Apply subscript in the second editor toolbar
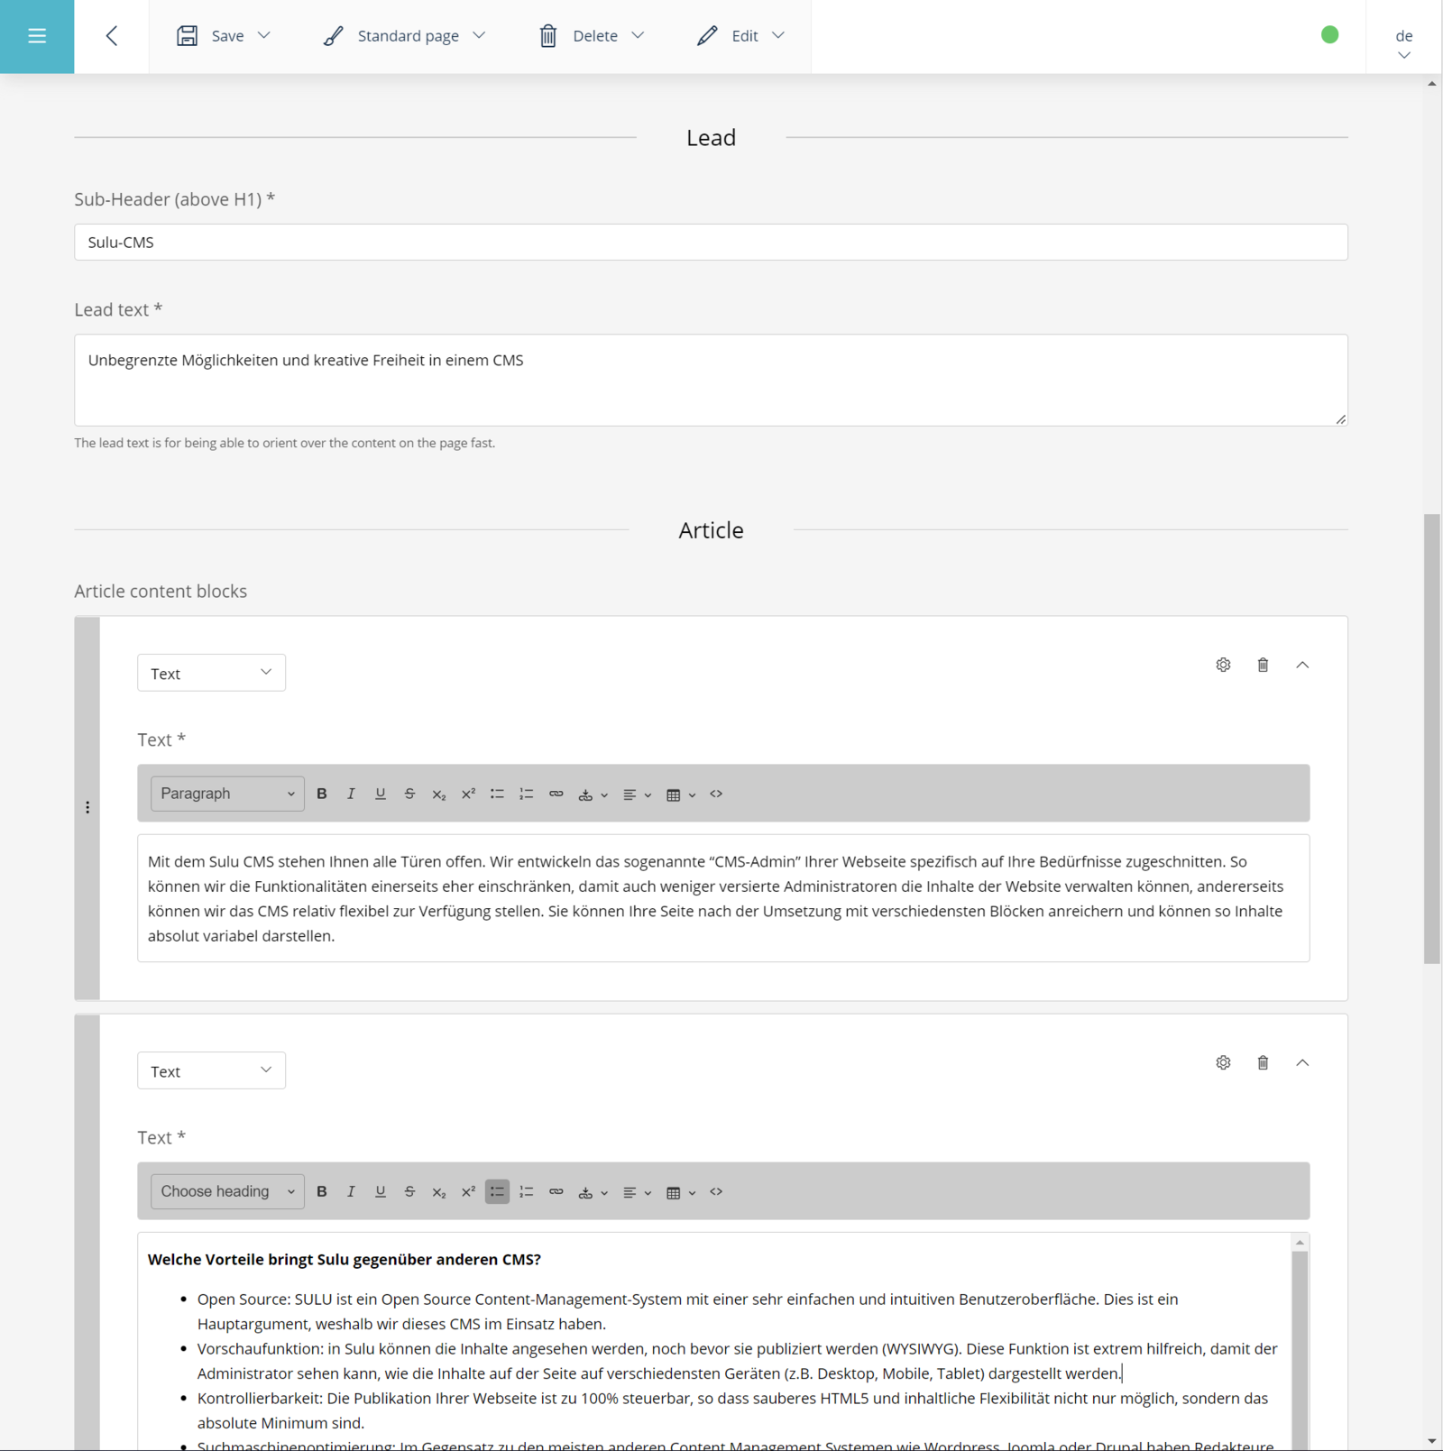 pos(439,1191)
